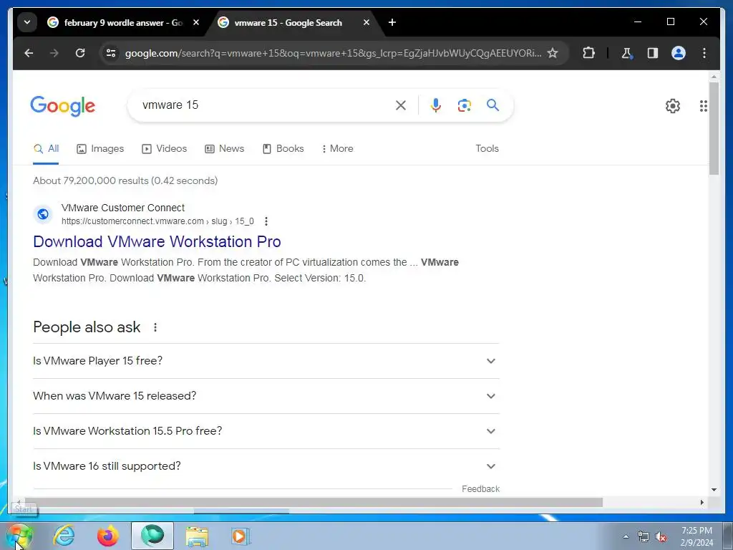Open Download VMware Workstation Pro link

(x=157, y=242)
